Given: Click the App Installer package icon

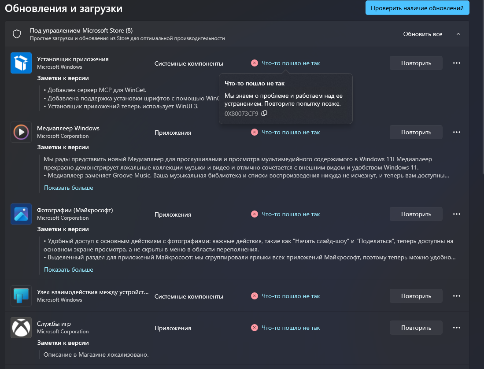Looking at the screenshot, I should [21, 63].
